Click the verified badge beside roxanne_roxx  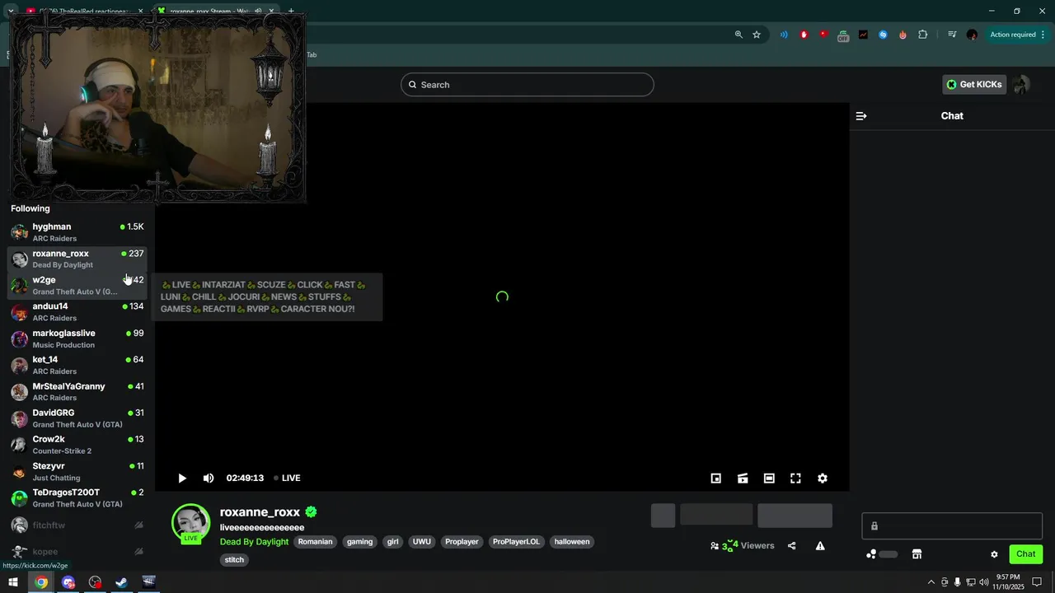pos(311,511)
